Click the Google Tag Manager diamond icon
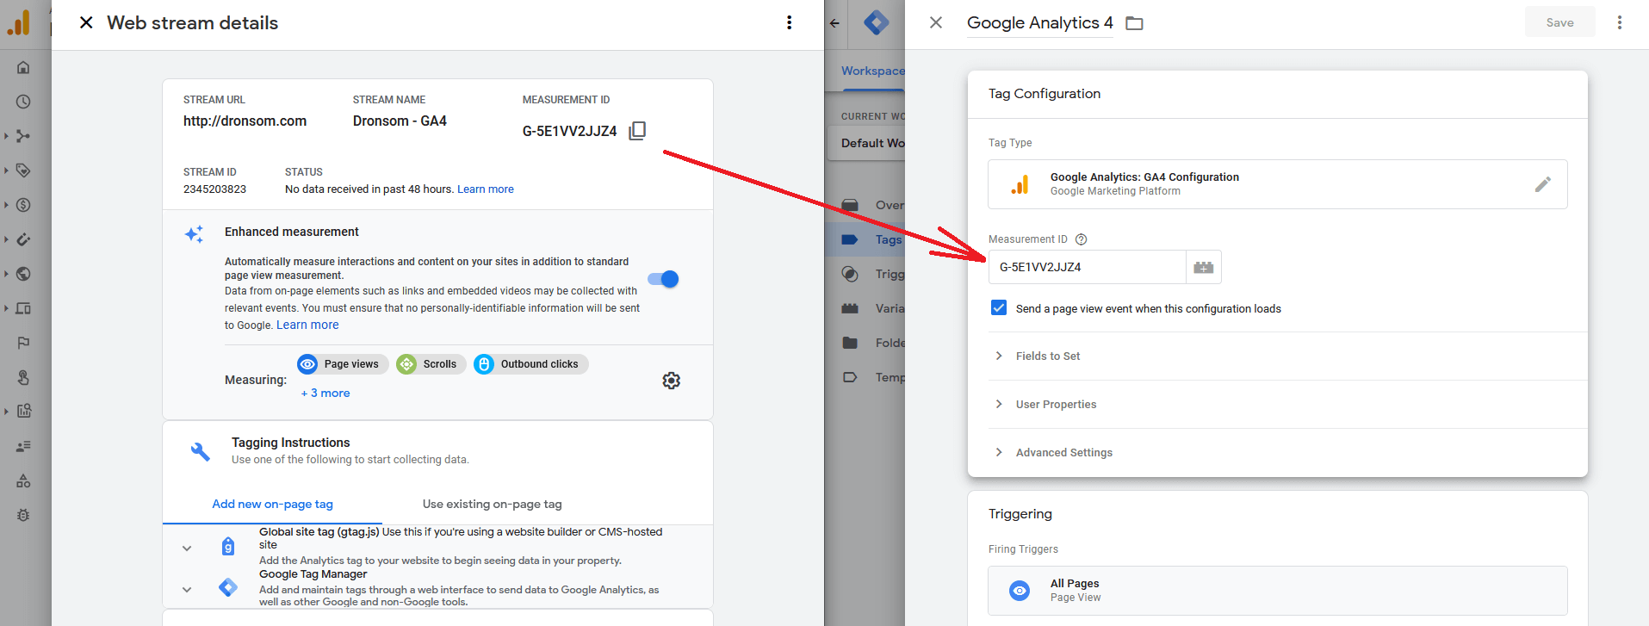The image size is (1649, 626). click(228, 587)
